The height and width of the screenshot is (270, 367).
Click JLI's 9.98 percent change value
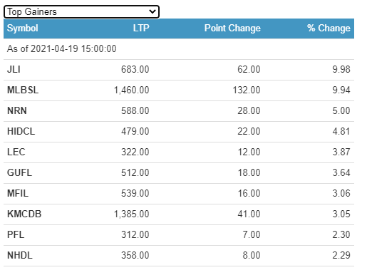tap(341, 70)
